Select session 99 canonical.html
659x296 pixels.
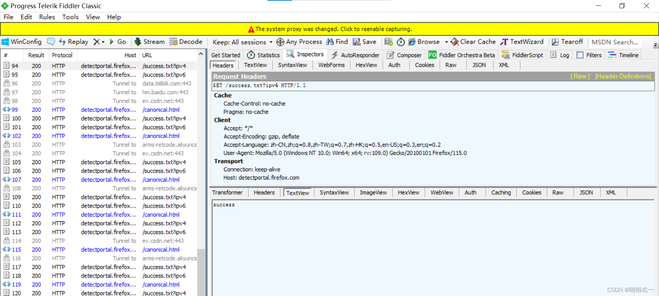click(x=100, y=110)
